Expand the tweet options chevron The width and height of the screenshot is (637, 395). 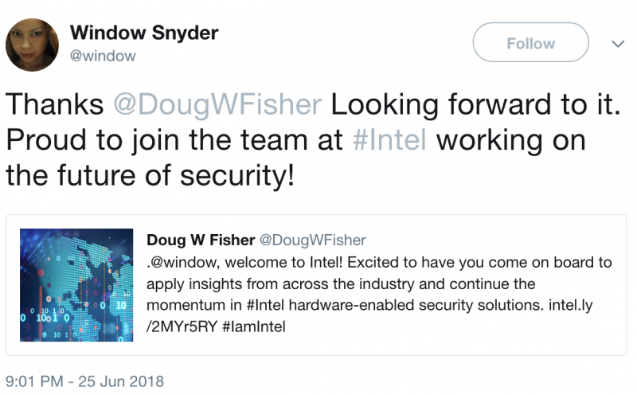[x=616, y=44]
